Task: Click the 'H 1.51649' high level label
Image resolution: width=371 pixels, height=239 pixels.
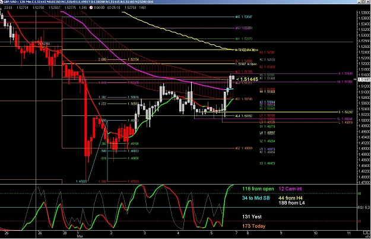Action: [x=345, y=73]
